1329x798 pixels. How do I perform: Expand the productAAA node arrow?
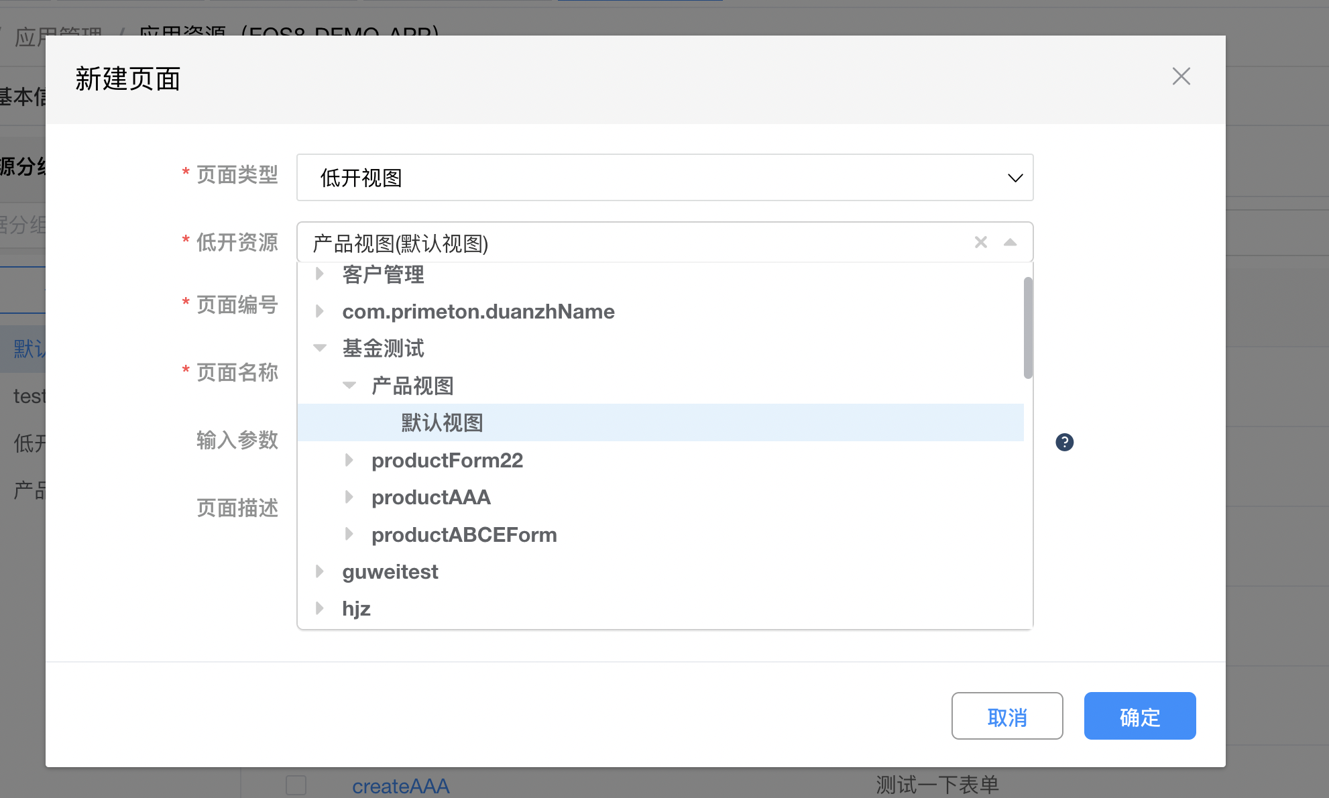(349, 497)
